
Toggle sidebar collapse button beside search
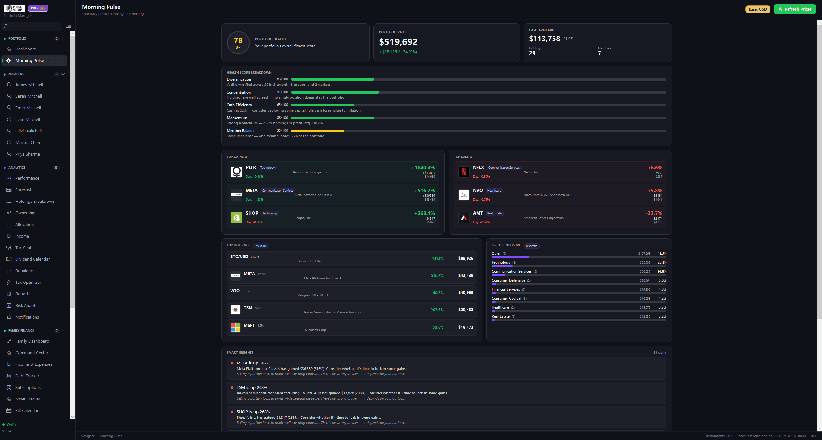[x=68, y=26]
